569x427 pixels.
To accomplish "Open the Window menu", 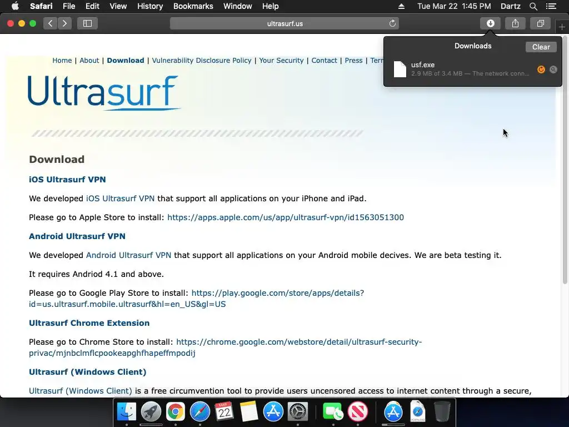I will 237,6.
